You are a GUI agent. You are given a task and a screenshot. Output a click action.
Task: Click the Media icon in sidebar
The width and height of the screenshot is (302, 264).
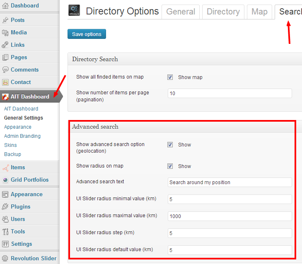[5, 32]
